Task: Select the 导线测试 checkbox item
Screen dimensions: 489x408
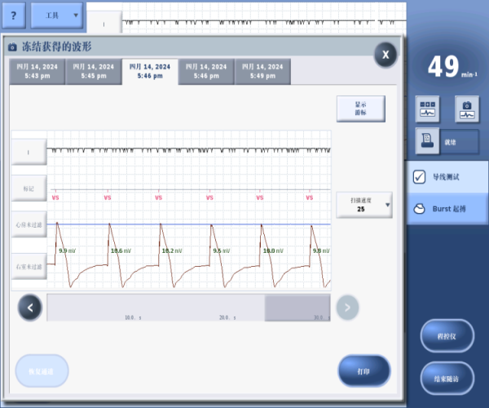Action: pyautogui.click(x=447, y=176)
